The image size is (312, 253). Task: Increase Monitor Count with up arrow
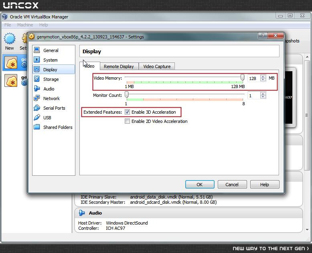[263, 94]
